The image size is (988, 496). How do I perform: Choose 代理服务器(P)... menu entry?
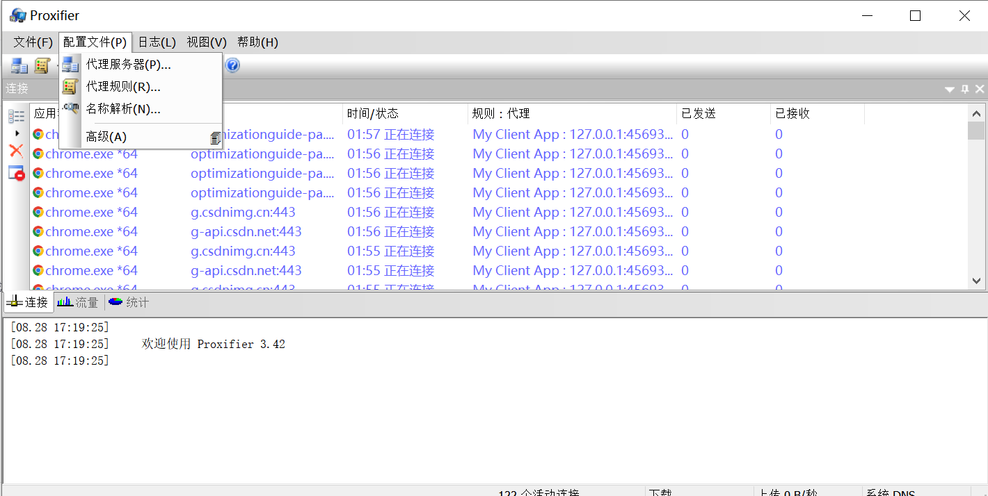(x=141, y=65)
